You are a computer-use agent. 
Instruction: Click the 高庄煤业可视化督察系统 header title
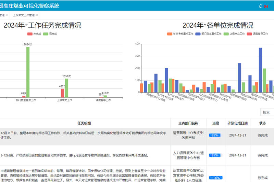point(29,6)
